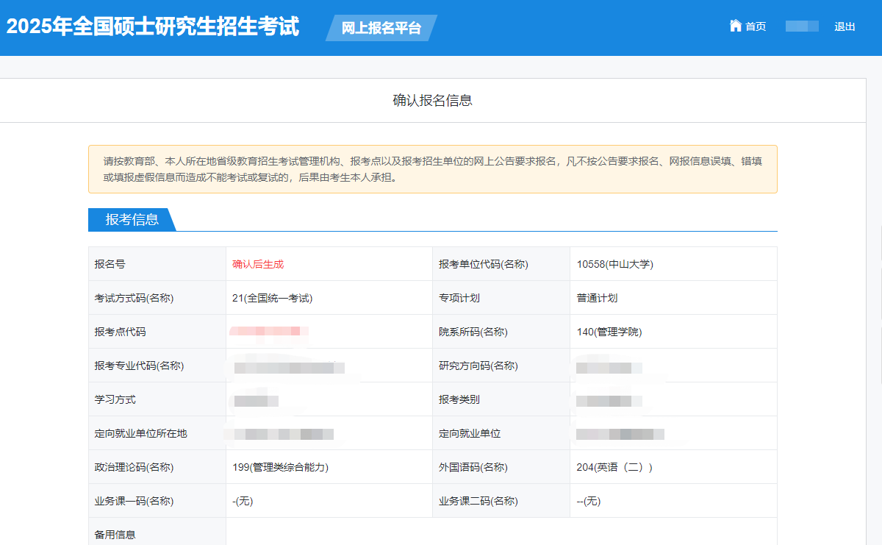The width and height of the screenshot is (882, 545).
Task: Click the 普通计划 special plan value
Action: coord(597,298)
